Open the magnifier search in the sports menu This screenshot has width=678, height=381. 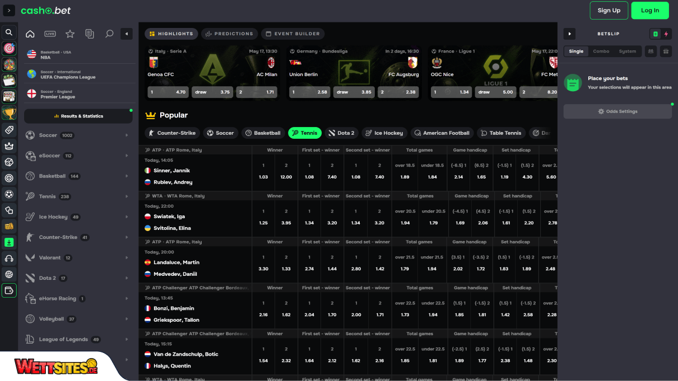109,34
